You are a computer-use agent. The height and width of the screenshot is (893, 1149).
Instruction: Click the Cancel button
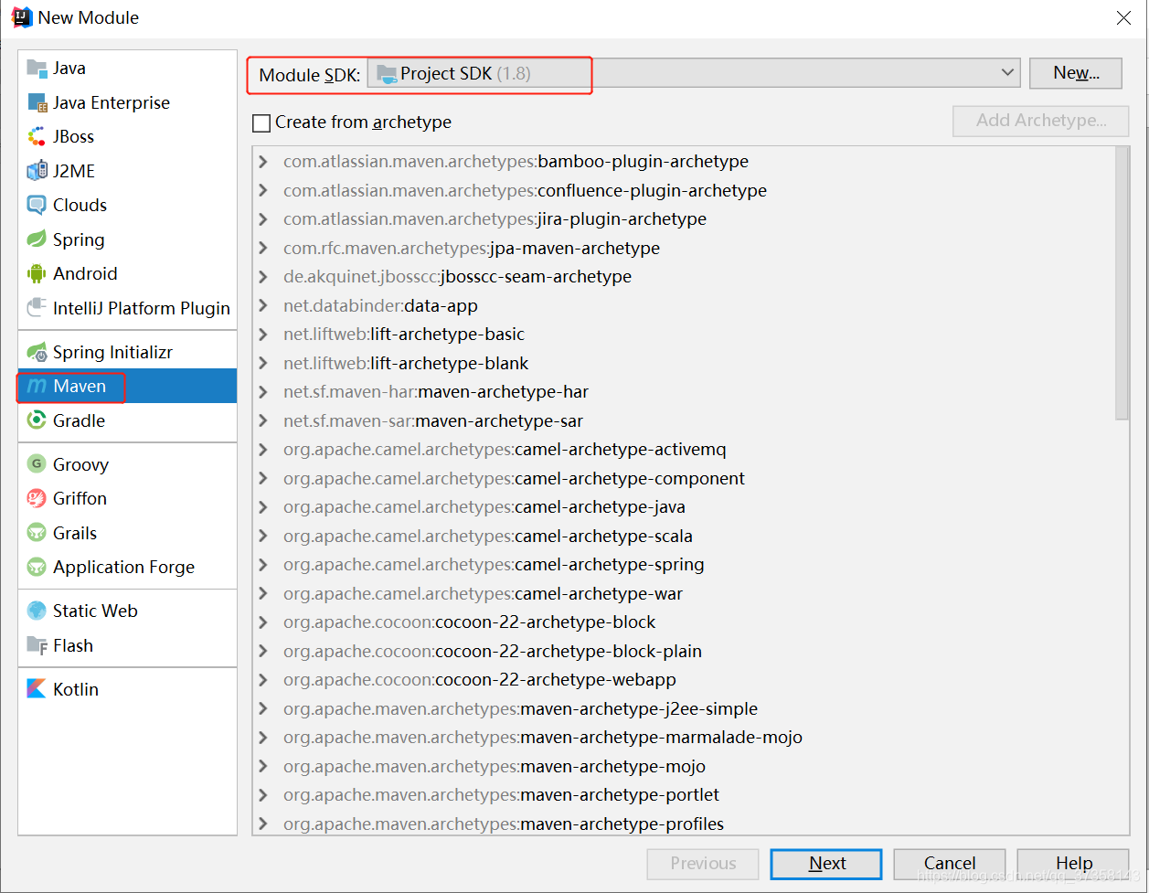[x=950, y=864]
